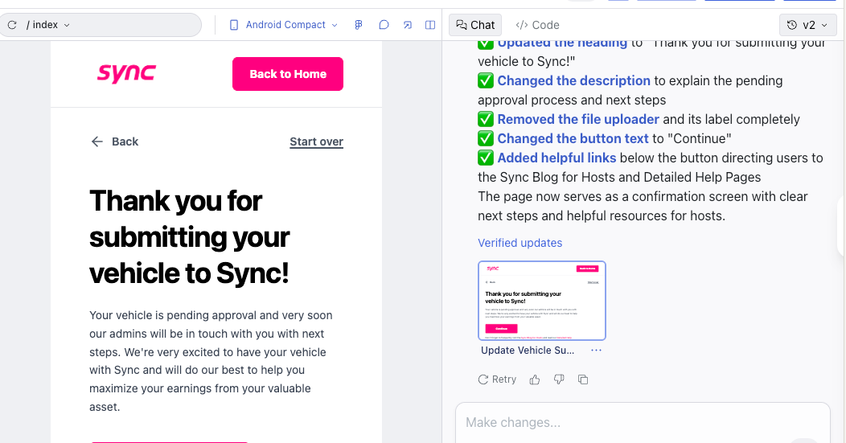Click the Sync logo
The image size is (846, 443).
126,73
